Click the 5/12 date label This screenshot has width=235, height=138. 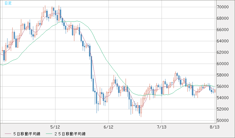tap(55, 127)
